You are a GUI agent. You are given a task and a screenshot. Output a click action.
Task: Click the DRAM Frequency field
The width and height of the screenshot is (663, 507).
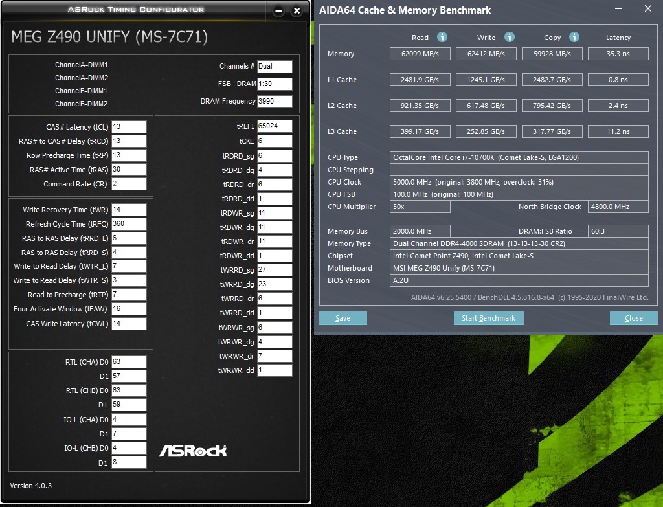275,102
